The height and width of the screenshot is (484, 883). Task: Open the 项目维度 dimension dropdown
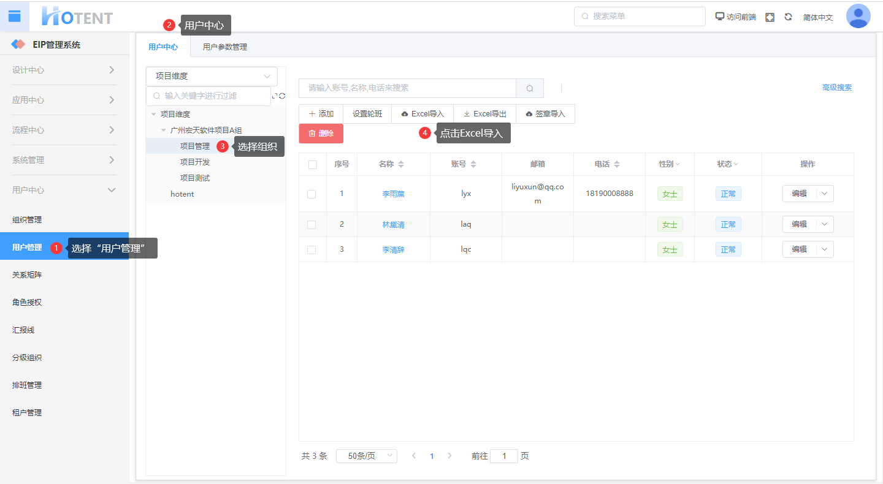point(212,77)
